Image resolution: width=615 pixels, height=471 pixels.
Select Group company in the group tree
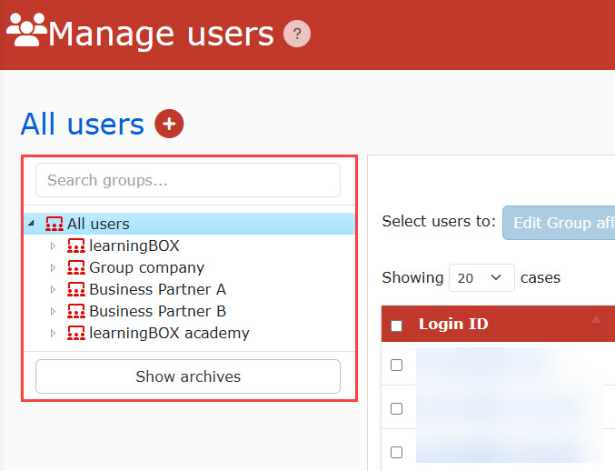(x=146, y=267)
